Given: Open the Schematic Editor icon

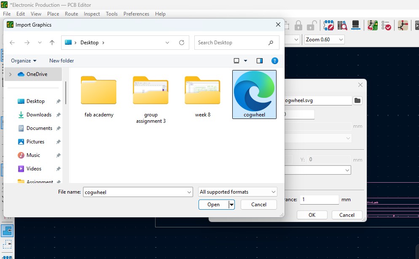Looking at the screenshot, I should coord(403,26).
